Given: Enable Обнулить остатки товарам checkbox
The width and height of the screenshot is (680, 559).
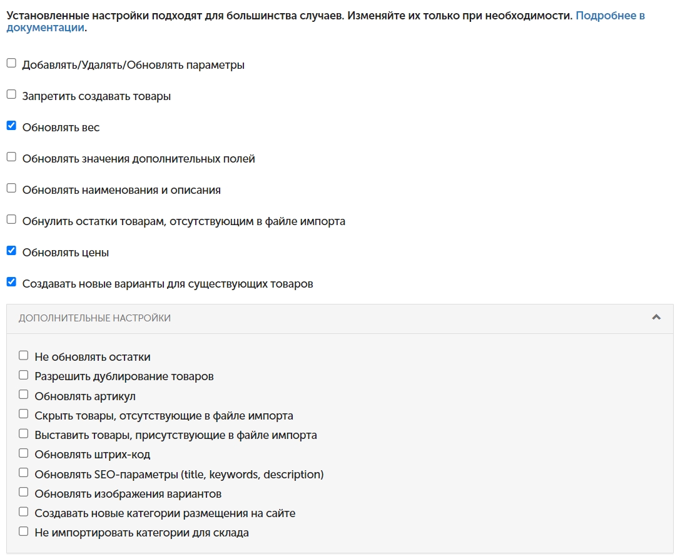Looking at the screenshot, I should 12,219.
